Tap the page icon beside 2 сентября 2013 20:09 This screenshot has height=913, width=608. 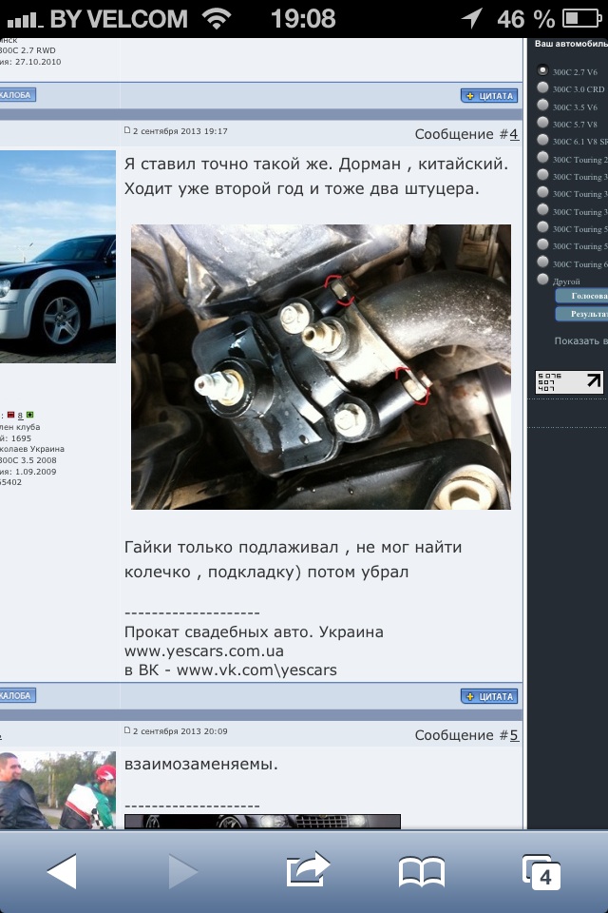tap(127, 730)
